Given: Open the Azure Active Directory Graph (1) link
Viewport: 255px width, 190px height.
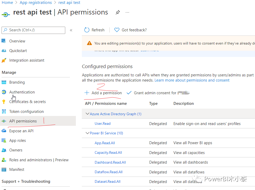Looking at the screenshot, I should (116, 114).
